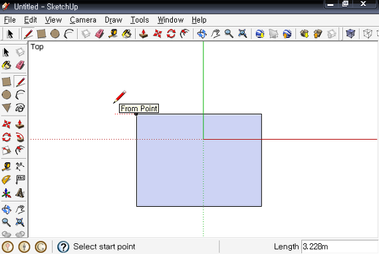Choose the Arc tool in left palette
The height and width of the screenshot is (254, 379).
click(x=20, y=94)
